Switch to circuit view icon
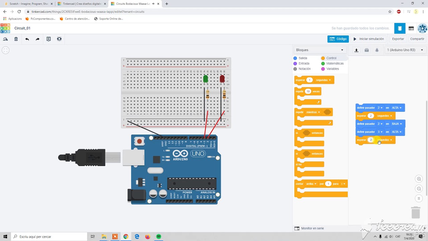The image size is (428, 241). [x=400, y=28]
